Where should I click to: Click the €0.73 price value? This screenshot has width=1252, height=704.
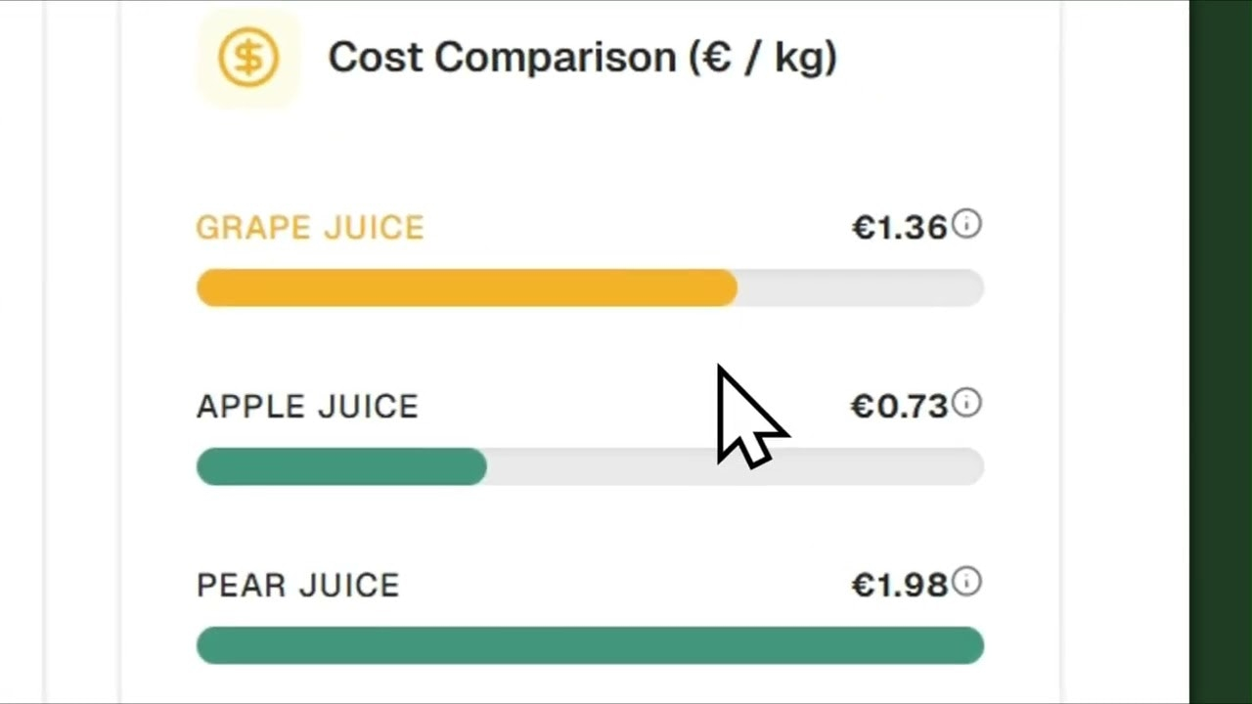coord(900,407)
